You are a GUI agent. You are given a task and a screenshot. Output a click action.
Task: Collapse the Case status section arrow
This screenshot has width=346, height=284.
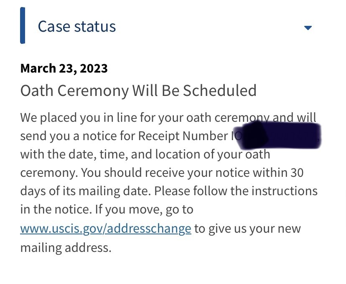[308, 28]
